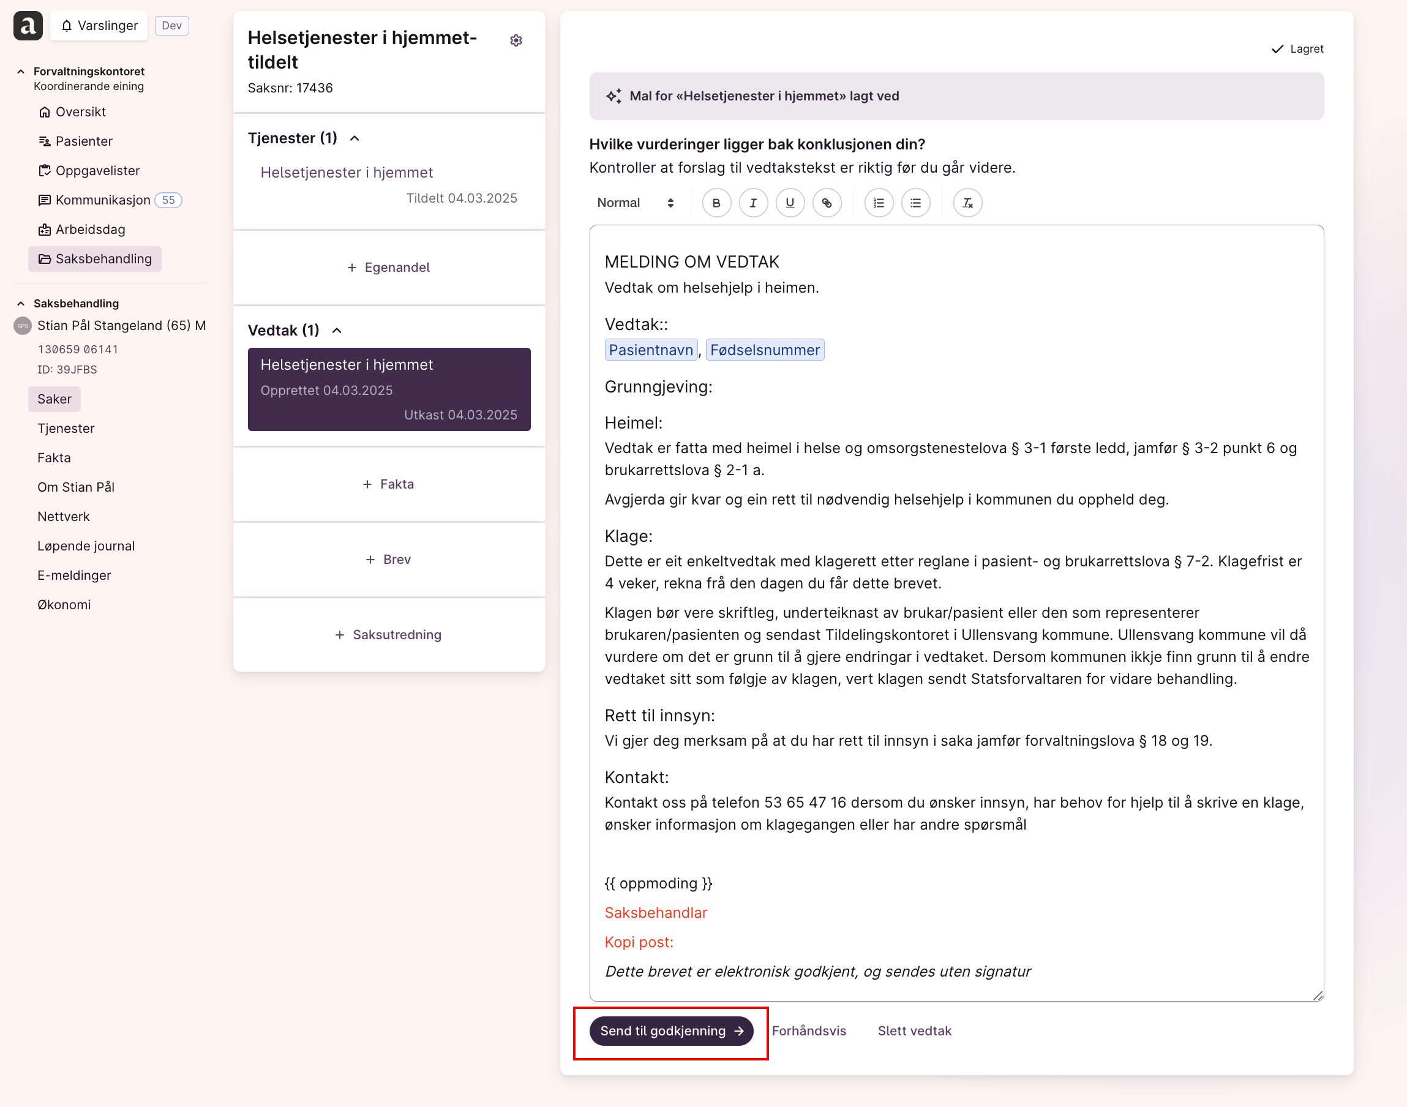Apply numbered list
Image resolution: width=1407 pixels, height=1107 pixels.
879,203
